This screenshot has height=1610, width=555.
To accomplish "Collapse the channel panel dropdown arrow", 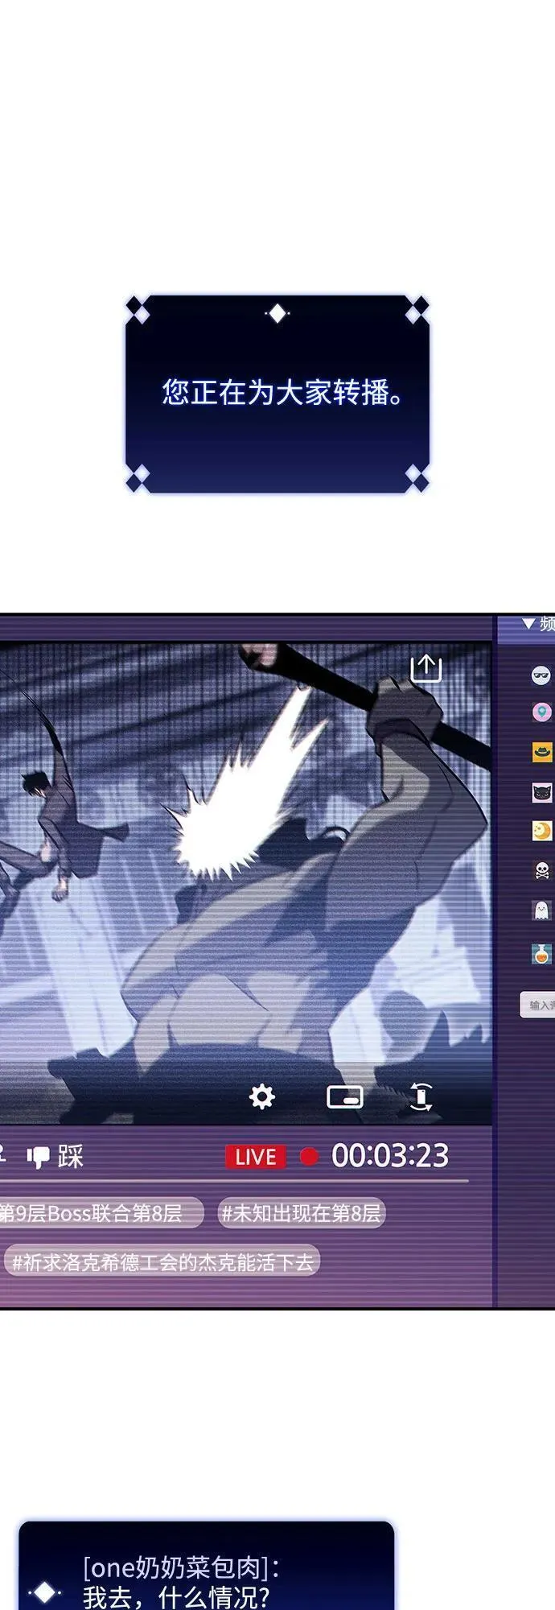I will coord(528,624).
